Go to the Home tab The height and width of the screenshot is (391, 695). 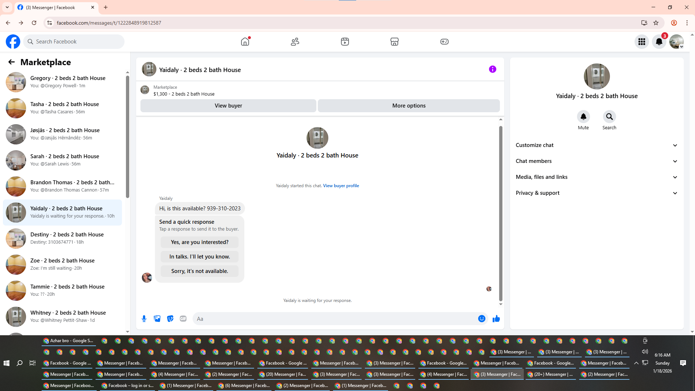pyautogui.click(x=245, y=42)
